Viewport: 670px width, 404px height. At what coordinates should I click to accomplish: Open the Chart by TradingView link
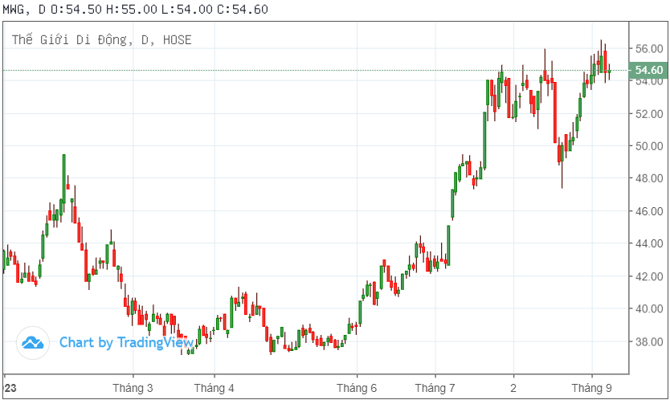(x=126, y=342)
